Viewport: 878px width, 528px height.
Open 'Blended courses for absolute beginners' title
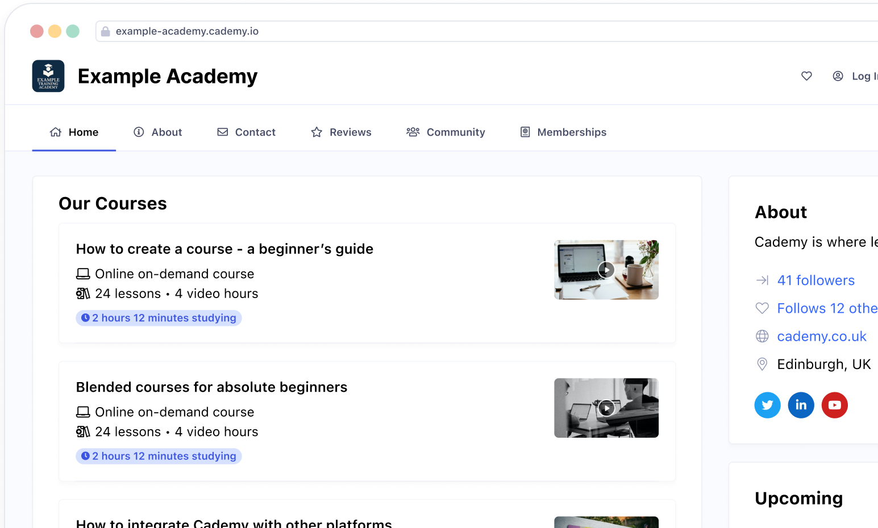pyautogui.click(x=211, y=387)
